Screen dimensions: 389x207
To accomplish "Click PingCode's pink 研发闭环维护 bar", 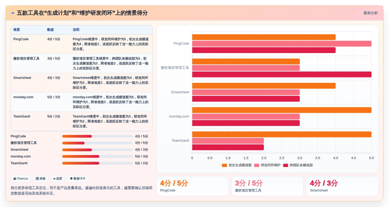I will pyautogui.click(x=282, y=44).
